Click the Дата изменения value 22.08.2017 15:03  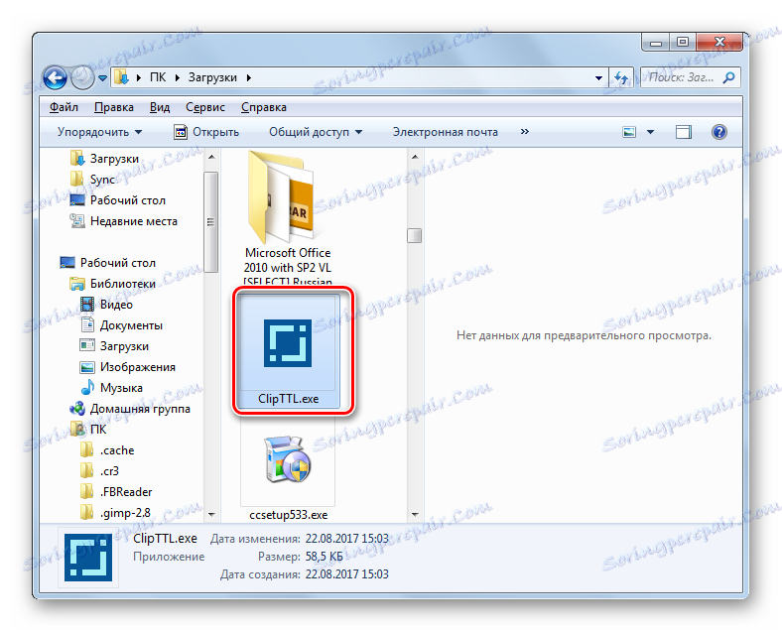(347, 539)
